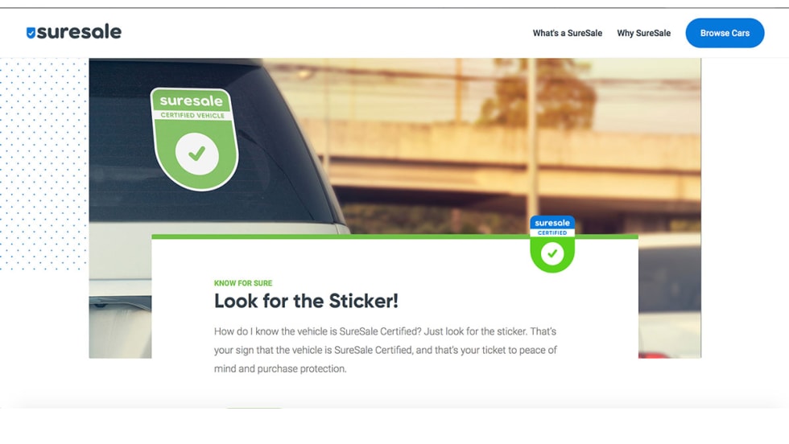Viewport: 789px width, 444px height.
Task: Click the small suresale Certified badge on card
Action: click(552, 244)
